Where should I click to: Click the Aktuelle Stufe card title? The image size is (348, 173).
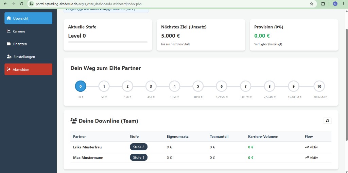coord(82,27)
